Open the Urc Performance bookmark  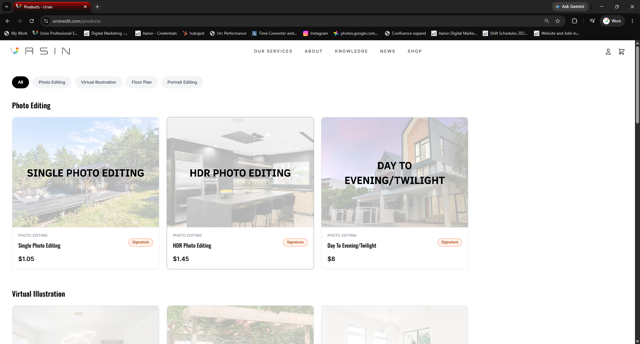228,33
